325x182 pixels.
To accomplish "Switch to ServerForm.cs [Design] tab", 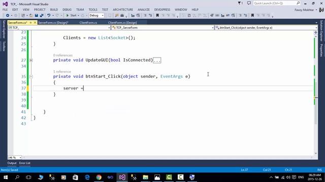I will pyautogui.click(x=53, y=23).
